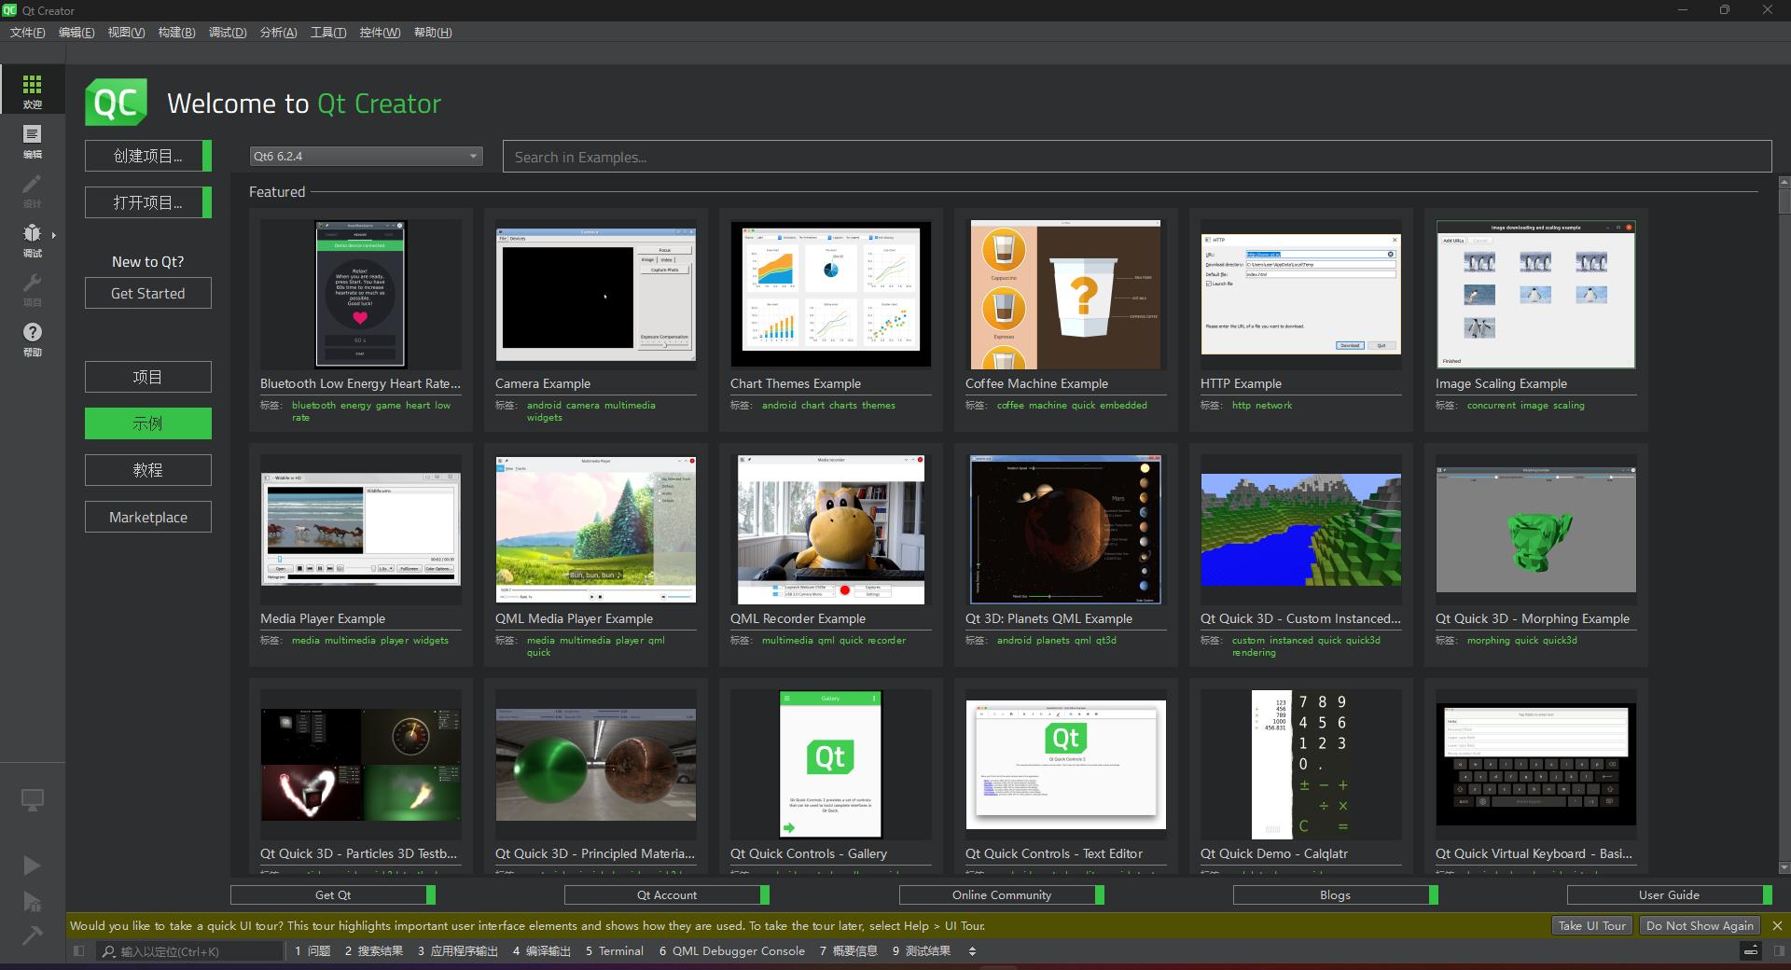Open the kit selector monitor icon
Image resolution: width=1791 pixels, height=970 pixels.
pos(32,800)
